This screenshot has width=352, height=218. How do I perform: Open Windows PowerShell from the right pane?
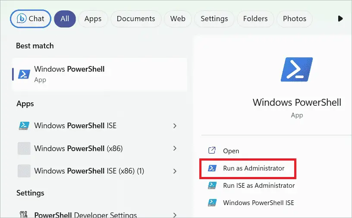pyautogui.click(x=231, y=151)
